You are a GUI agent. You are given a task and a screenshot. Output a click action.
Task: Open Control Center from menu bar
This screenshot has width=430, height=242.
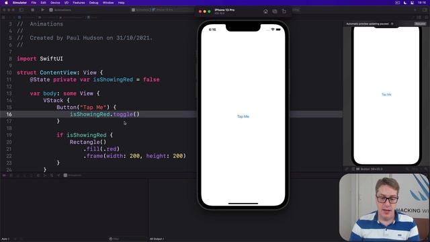pos(412,3)
